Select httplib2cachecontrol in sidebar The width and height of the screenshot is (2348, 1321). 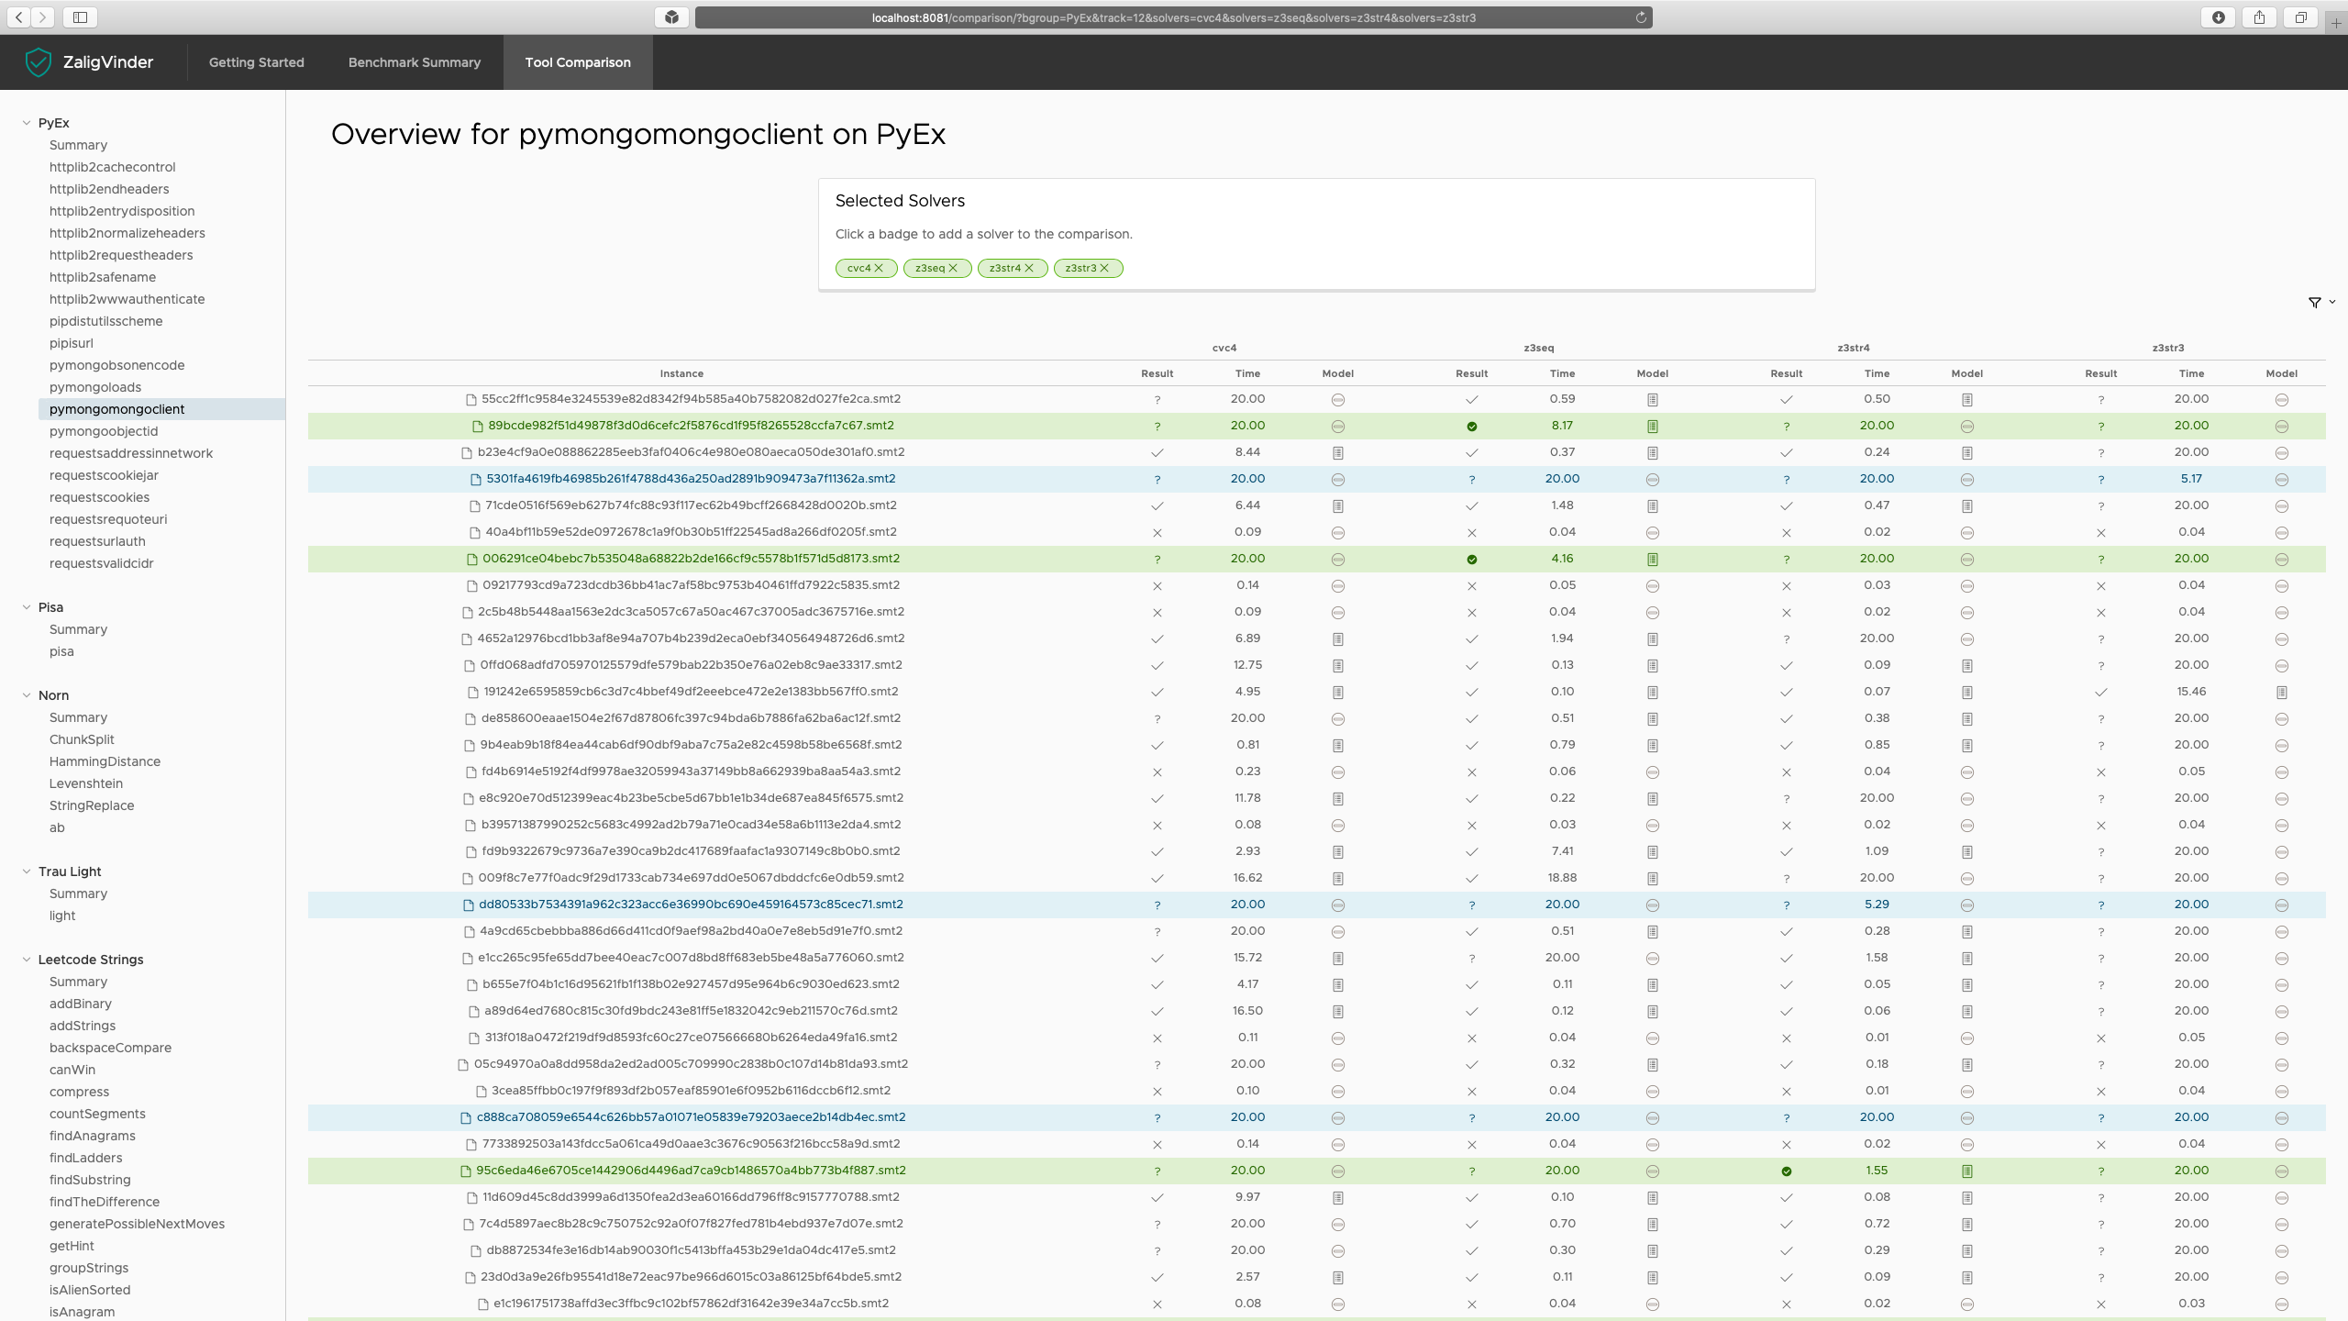click(112, 167)
